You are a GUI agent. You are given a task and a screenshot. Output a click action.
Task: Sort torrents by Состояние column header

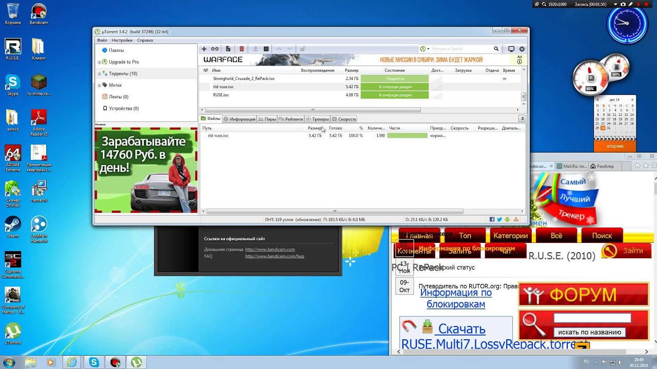coord(395,70)
